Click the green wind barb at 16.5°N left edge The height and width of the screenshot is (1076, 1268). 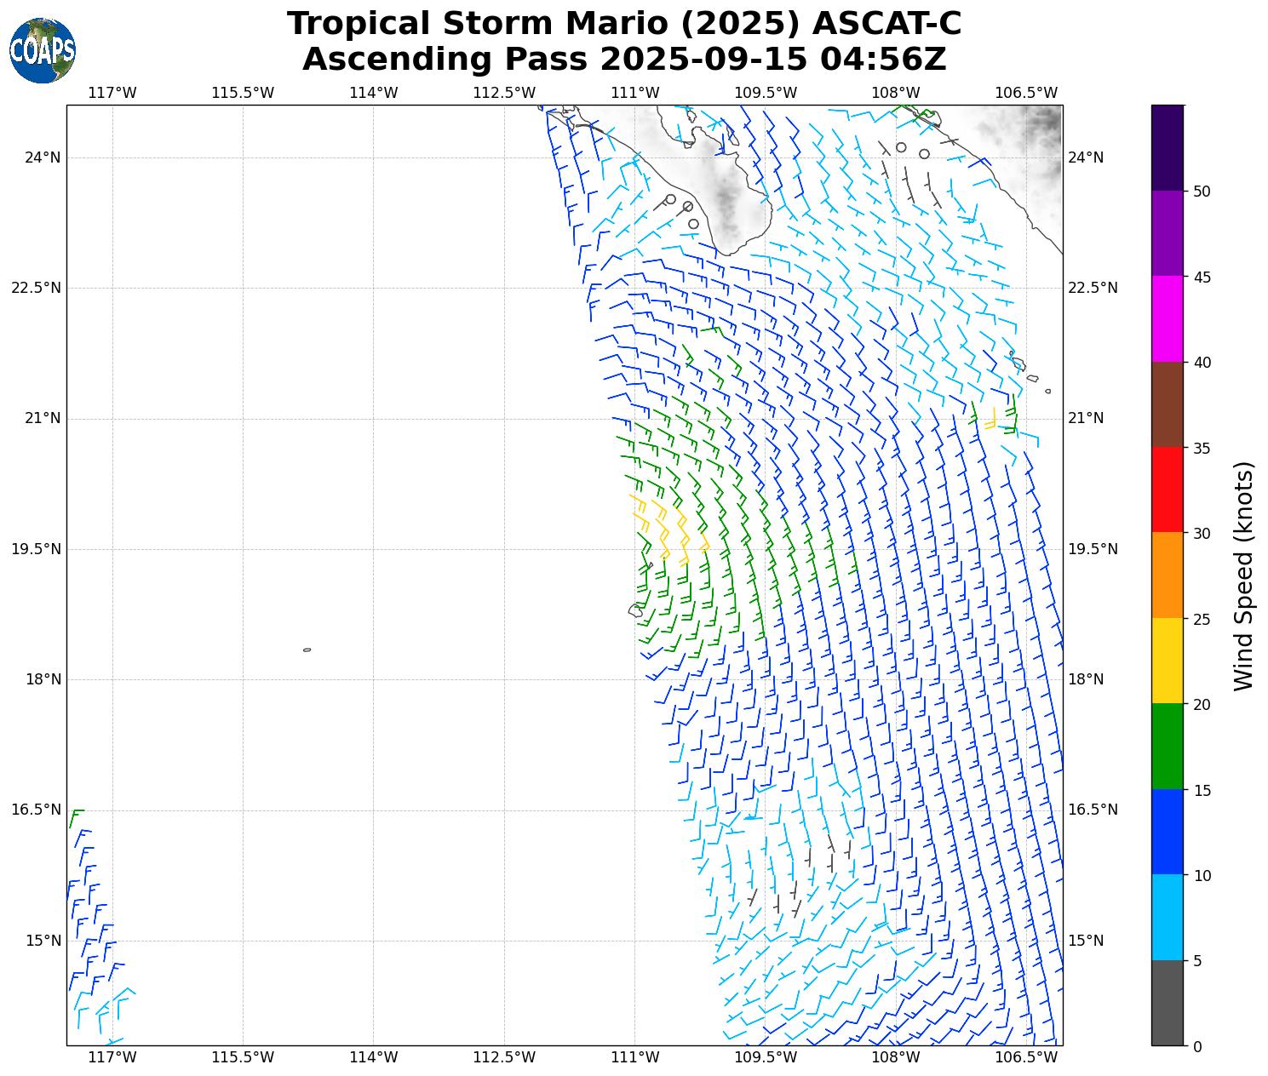click(75, 817)
